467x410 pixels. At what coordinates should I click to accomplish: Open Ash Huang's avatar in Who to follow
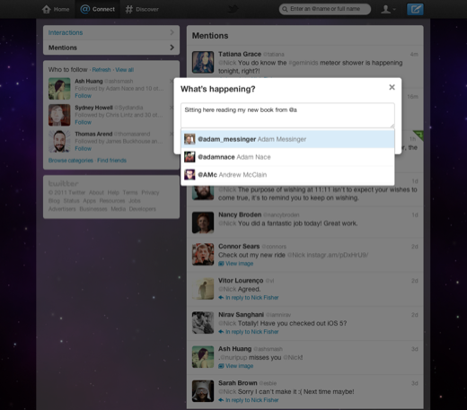point(59,89)
